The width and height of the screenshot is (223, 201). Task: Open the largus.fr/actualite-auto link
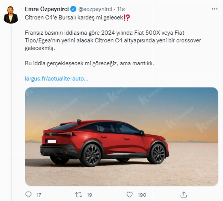pyautogui.click(x=56, y=79)
